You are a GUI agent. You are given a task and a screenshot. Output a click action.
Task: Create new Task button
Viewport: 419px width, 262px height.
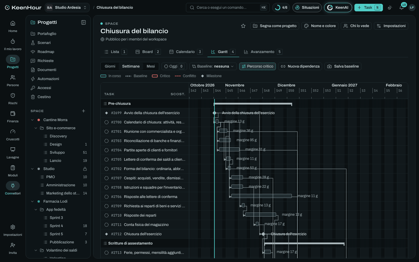point(368,8)
